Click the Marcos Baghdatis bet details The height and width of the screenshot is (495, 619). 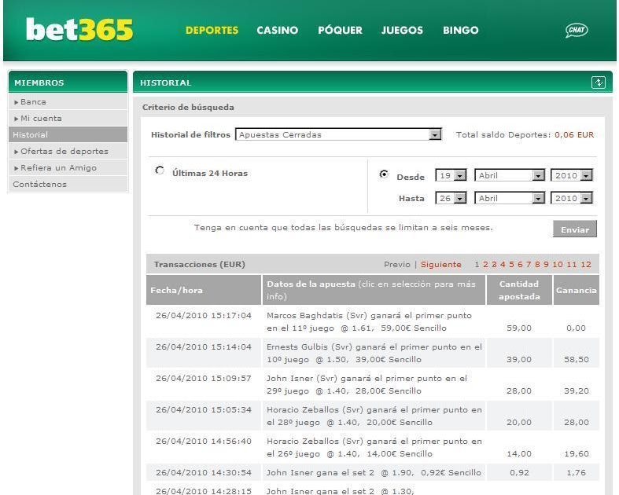point(369,321)
